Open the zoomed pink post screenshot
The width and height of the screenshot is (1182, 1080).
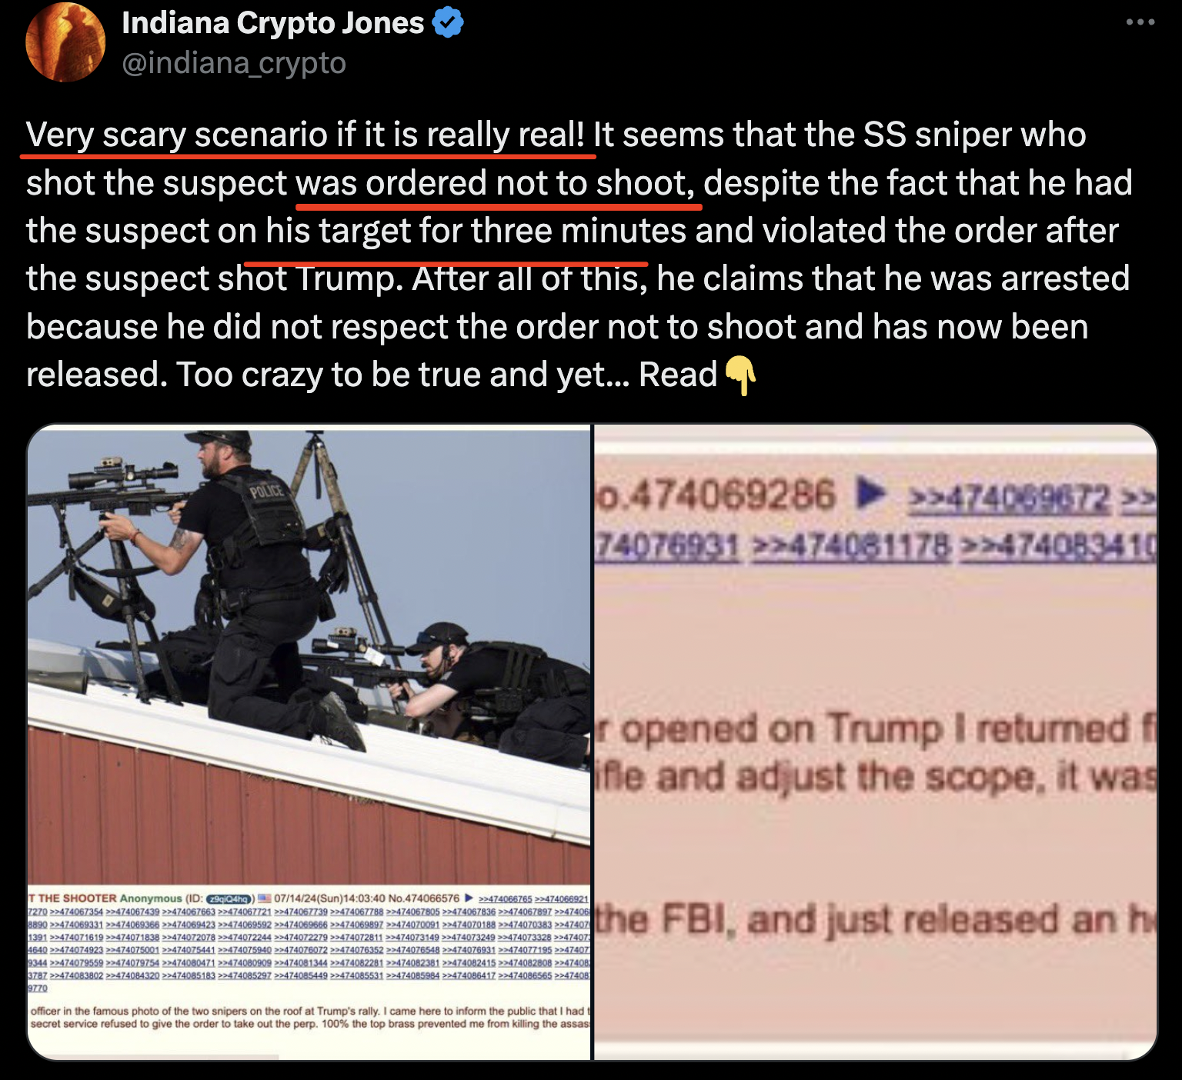pos(875,742)
